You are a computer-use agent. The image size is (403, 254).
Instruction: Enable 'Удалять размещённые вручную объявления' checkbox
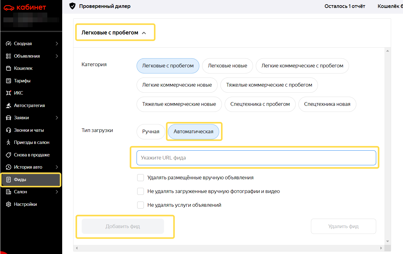(141, 177)
